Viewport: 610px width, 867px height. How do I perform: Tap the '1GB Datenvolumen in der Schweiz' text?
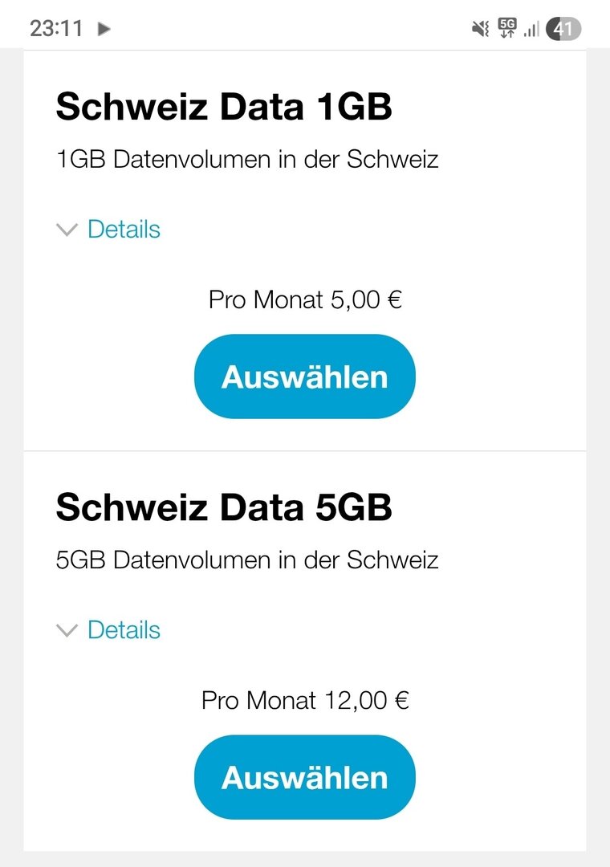point(247,159)
